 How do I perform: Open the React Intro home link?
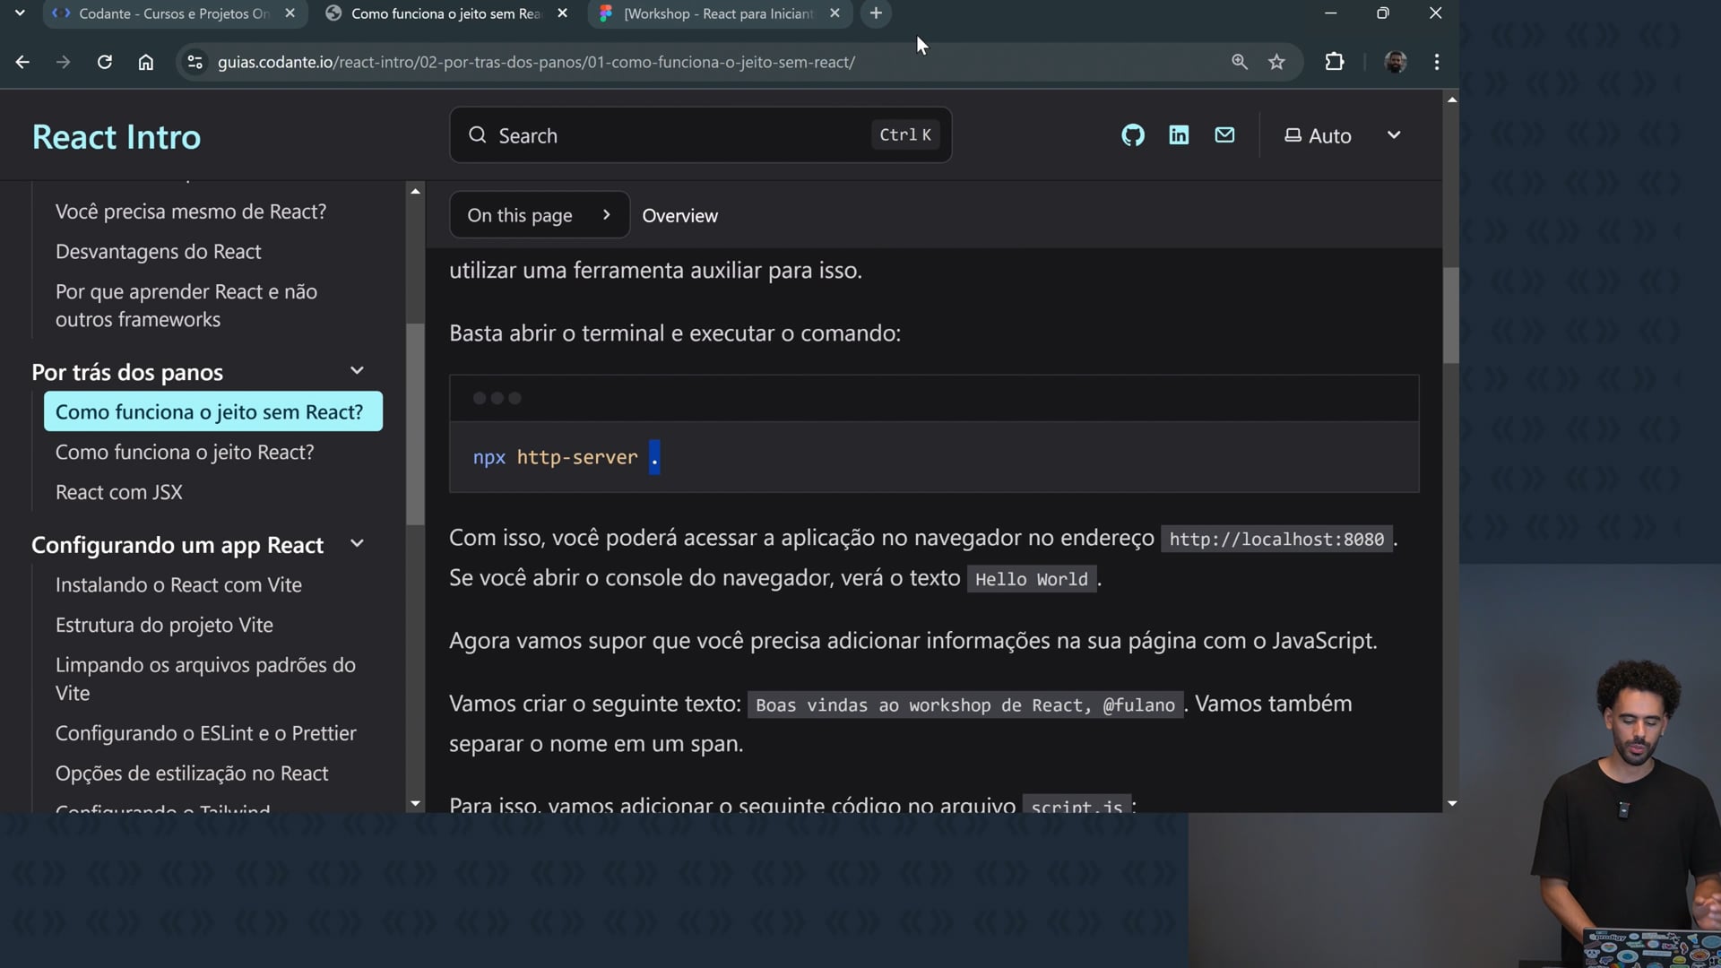(x=117, y=136)
